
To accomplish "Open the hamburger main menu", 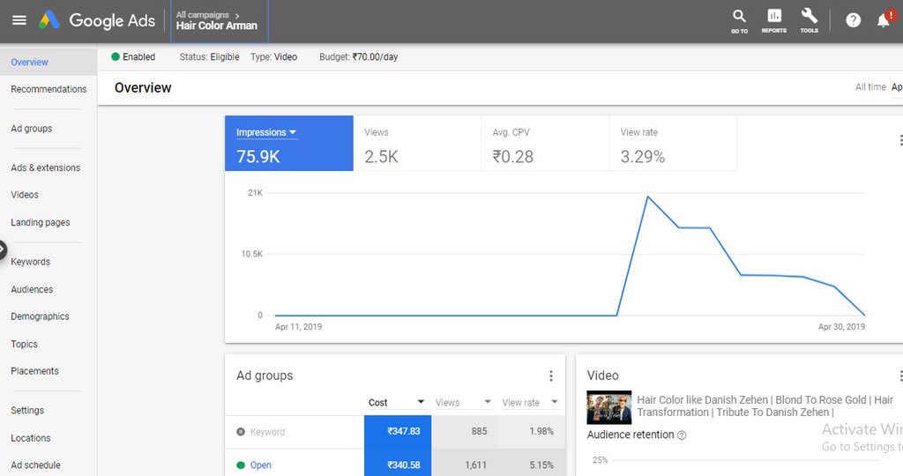I will 19,21.
